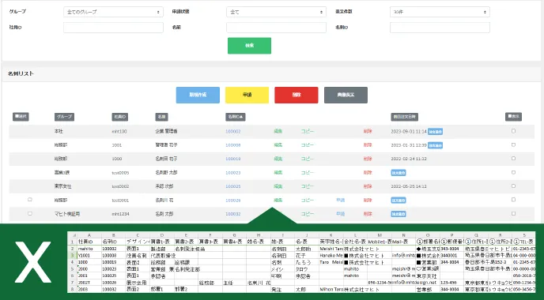The height and width of the screenshot is (300, 544).
Task: Tick the 表示 checkbox for row 100019
Action: tap(513, 159)
